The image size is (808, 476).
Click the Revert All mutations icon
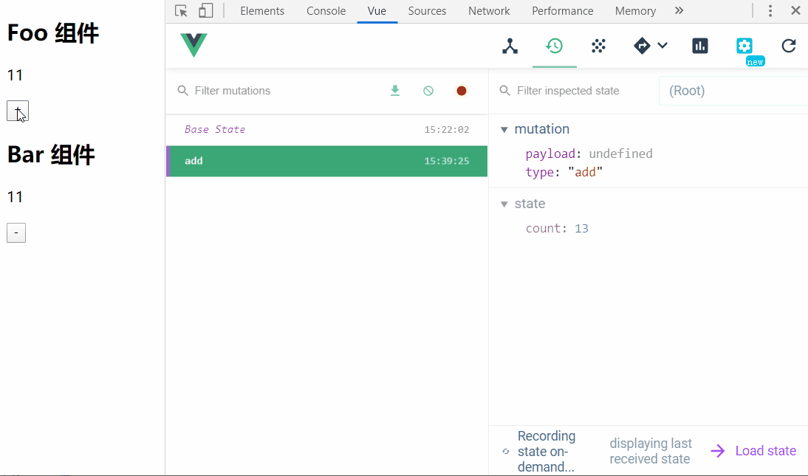pyautogui.click(x=428, y=91)
